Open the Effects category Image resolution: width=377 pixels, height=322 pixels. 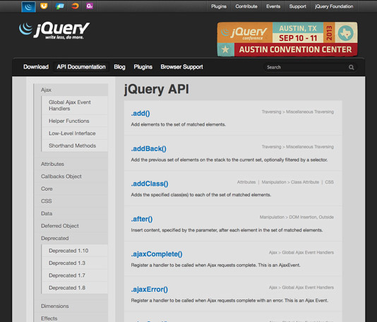coord(49,318)
